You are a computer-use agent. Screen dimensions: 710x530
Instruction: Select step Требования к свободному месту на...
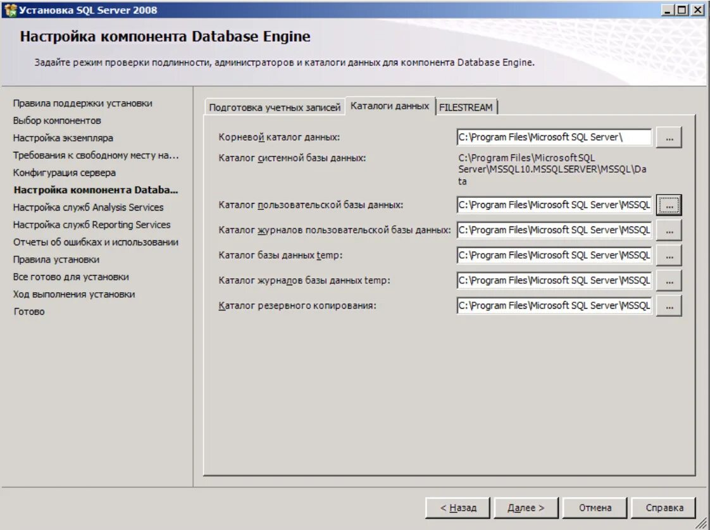96,155
